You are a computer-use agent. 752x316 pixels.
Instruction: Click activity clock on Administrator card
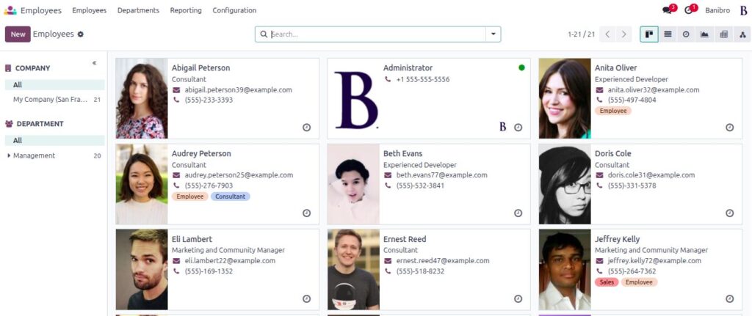point(518,128)
